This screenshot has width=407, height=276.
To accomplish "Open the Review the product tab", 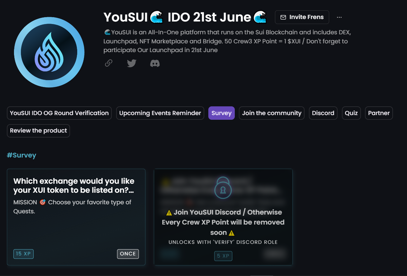I will (x=38, y=131).
